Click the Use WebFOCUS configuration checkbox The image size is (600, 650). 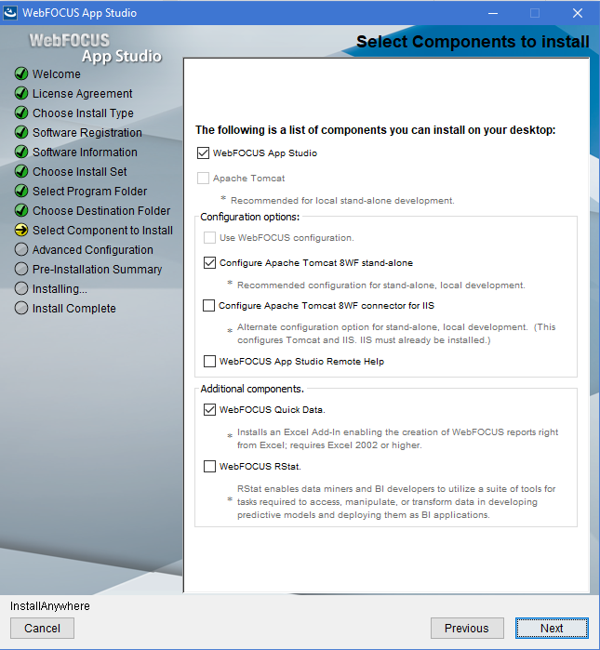(x=210, y=238)
